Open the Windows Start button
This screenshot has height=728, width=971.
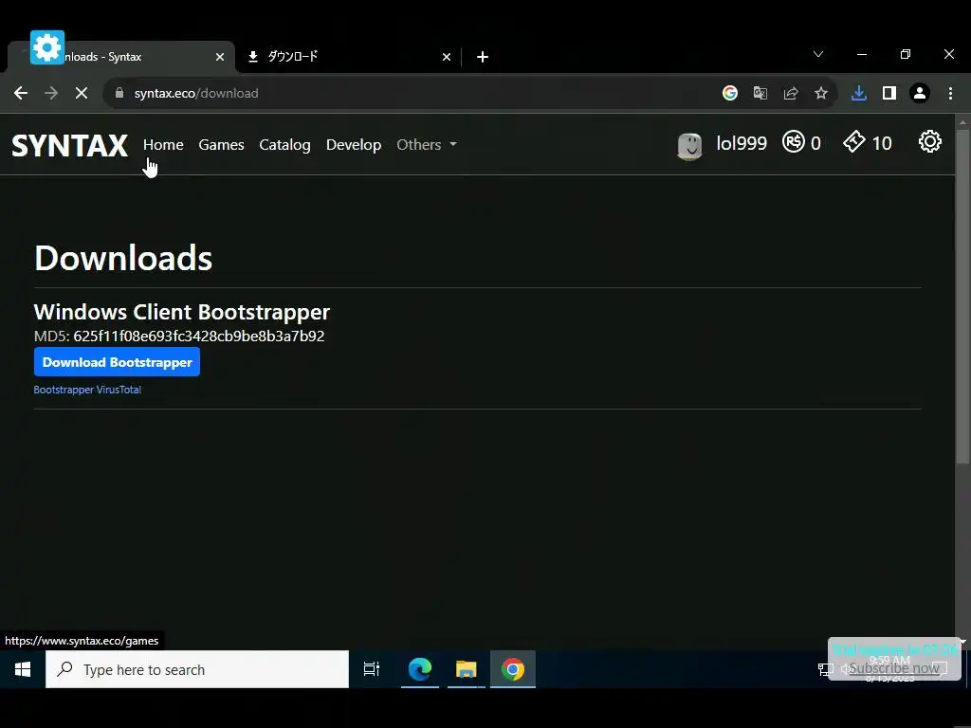23,670
